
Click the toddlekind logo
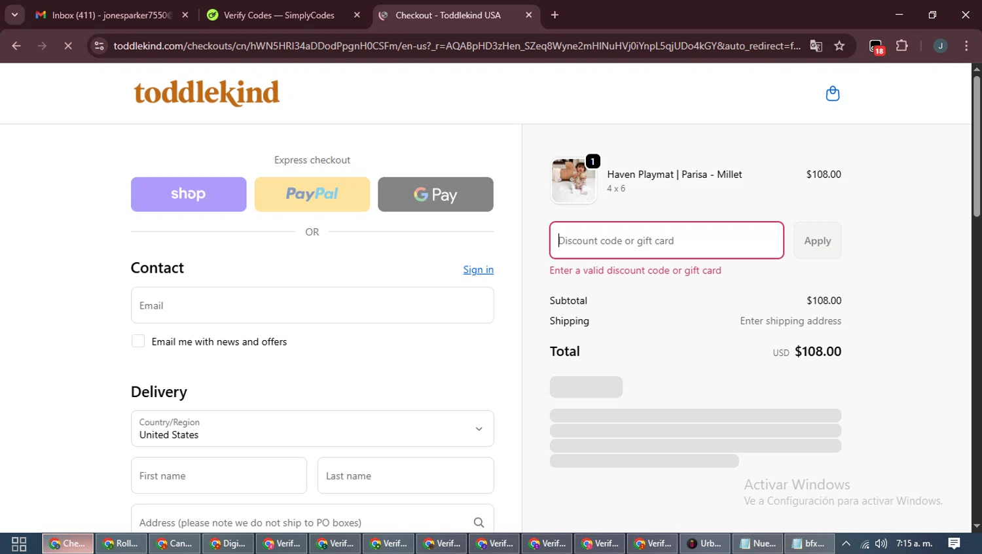(x=207, y=93)
